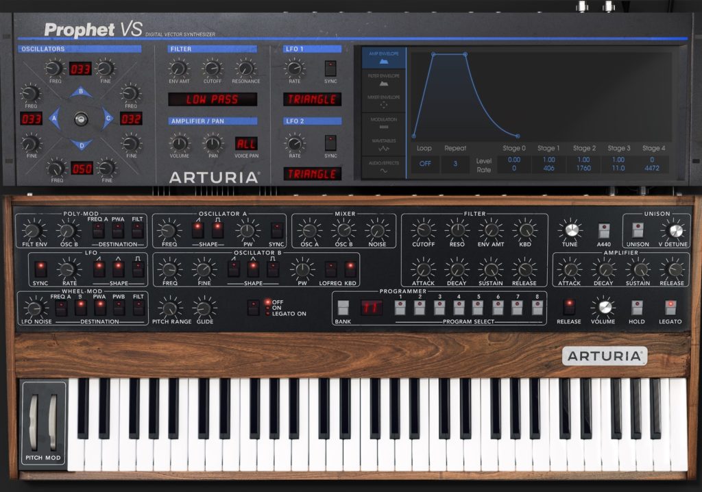Select program button 4

click(459, 308)
